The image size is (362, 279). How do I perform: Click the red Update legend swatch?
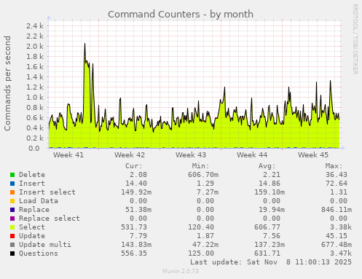12,236
